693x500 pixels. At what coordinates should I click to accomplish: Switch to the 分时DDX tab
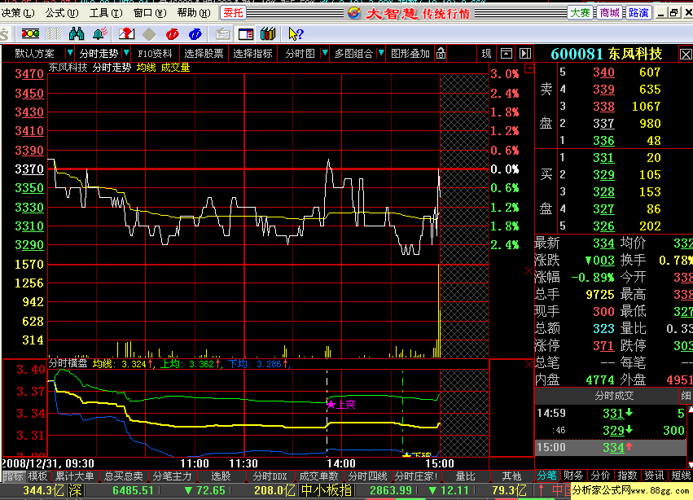point(270,476)
